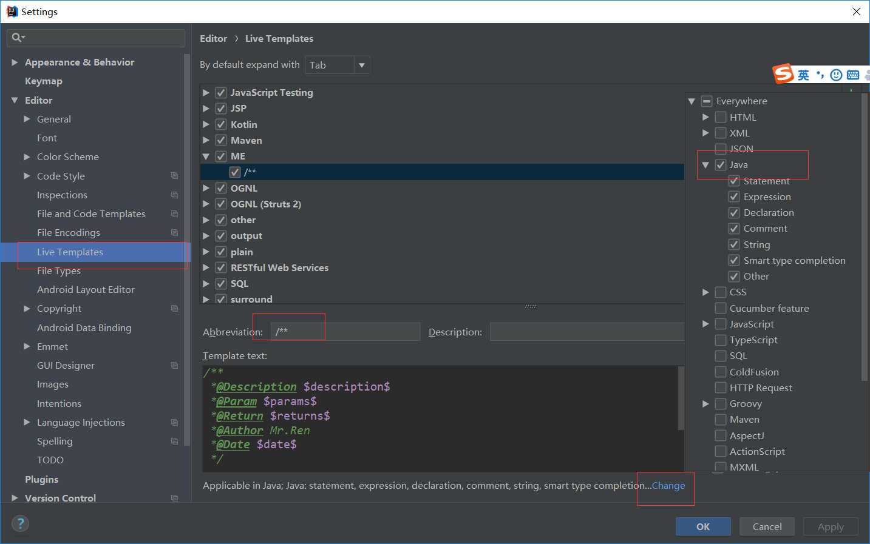This screenshot has height=544, width=870.
Task: Check the Cucumber feature context
Action: 721,308
